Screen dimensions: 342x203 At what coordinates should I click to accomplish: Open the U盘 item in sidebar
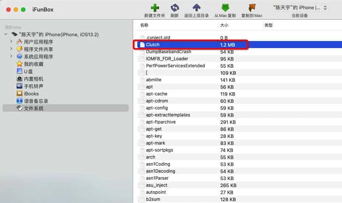point(28,71)
